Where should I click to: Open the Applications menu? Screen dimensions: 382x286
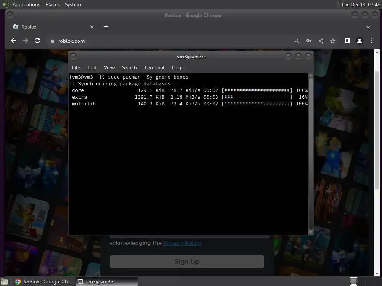coord(26,4)
